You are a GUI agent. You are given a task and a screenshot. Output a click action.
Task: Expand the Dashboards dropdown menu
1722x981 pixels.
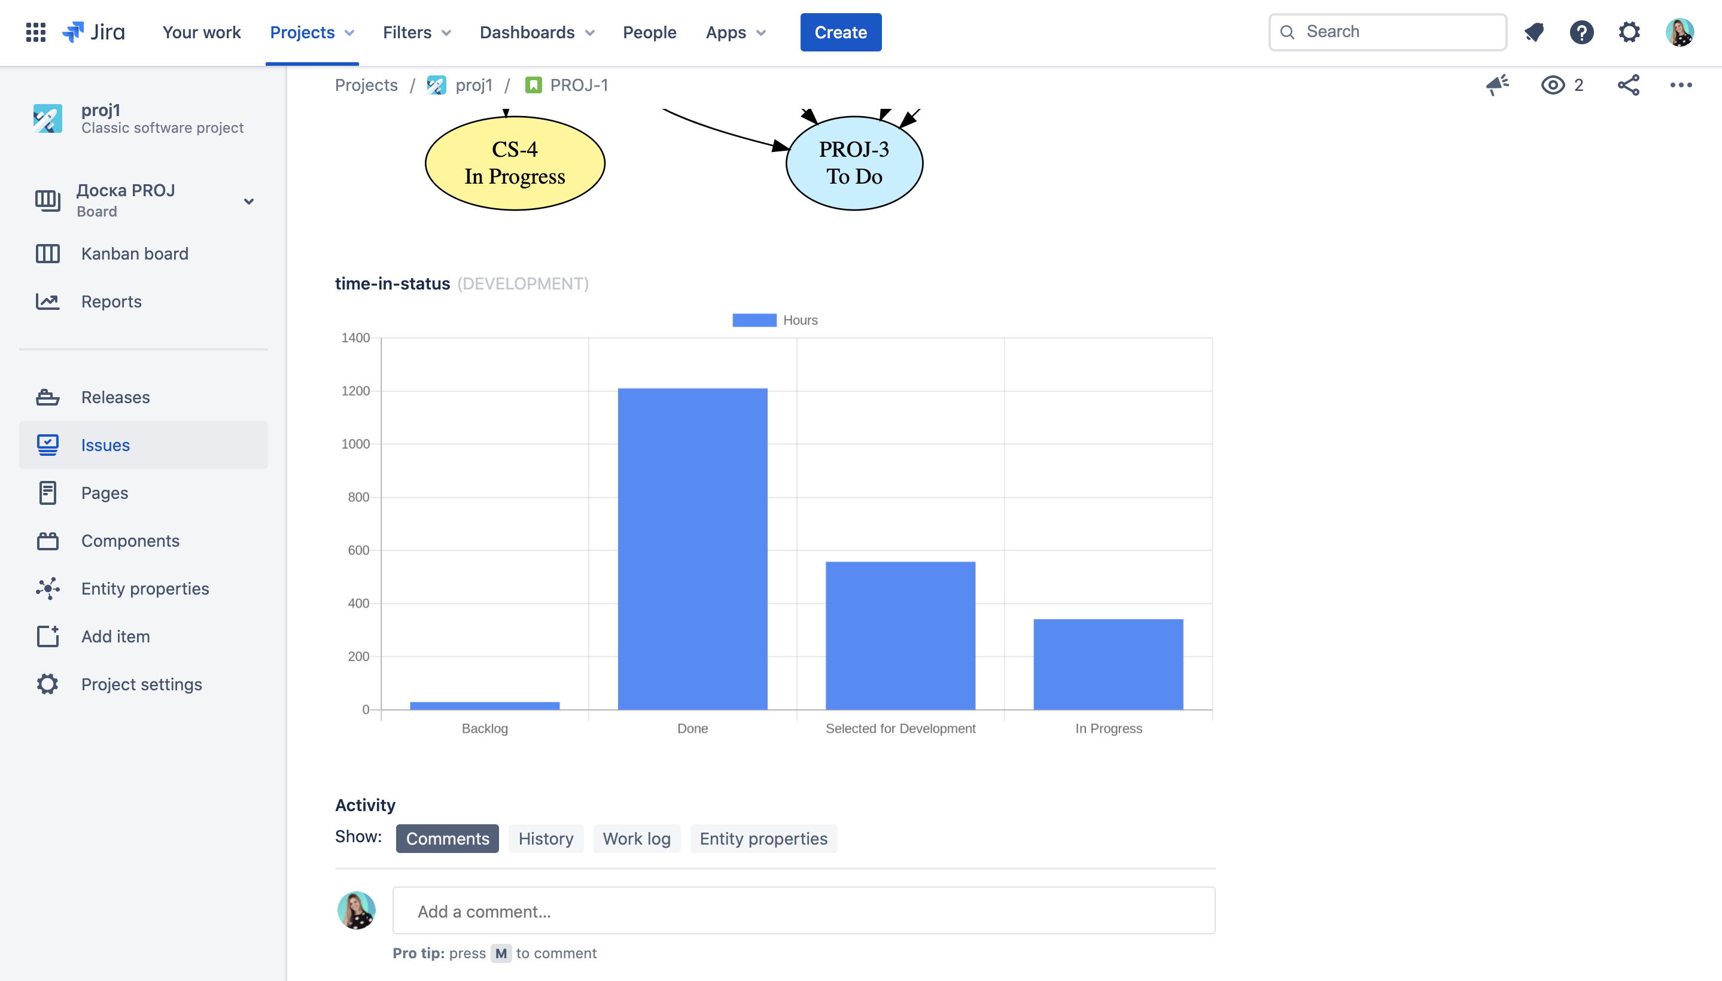(537, 32)
